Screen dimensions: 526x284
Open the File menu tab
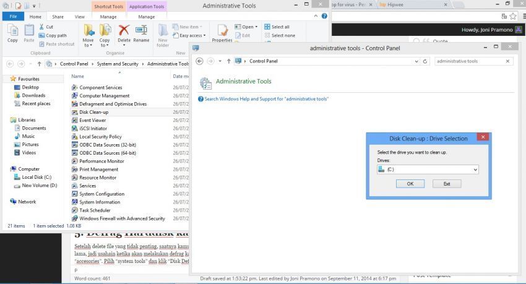coord(13,17)
